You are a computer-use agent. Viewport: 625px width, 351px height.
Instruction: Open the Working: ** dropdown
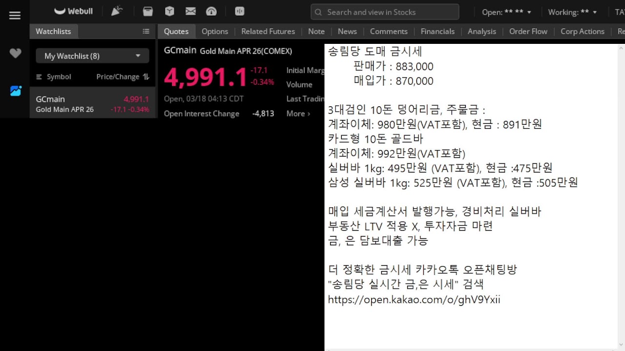click(x=572, y=12)
